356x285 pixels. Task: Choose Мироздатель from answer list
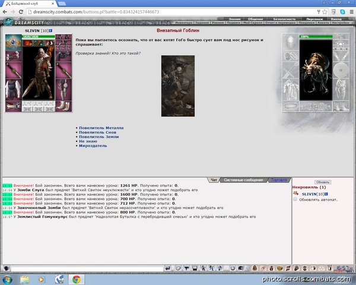93,145
